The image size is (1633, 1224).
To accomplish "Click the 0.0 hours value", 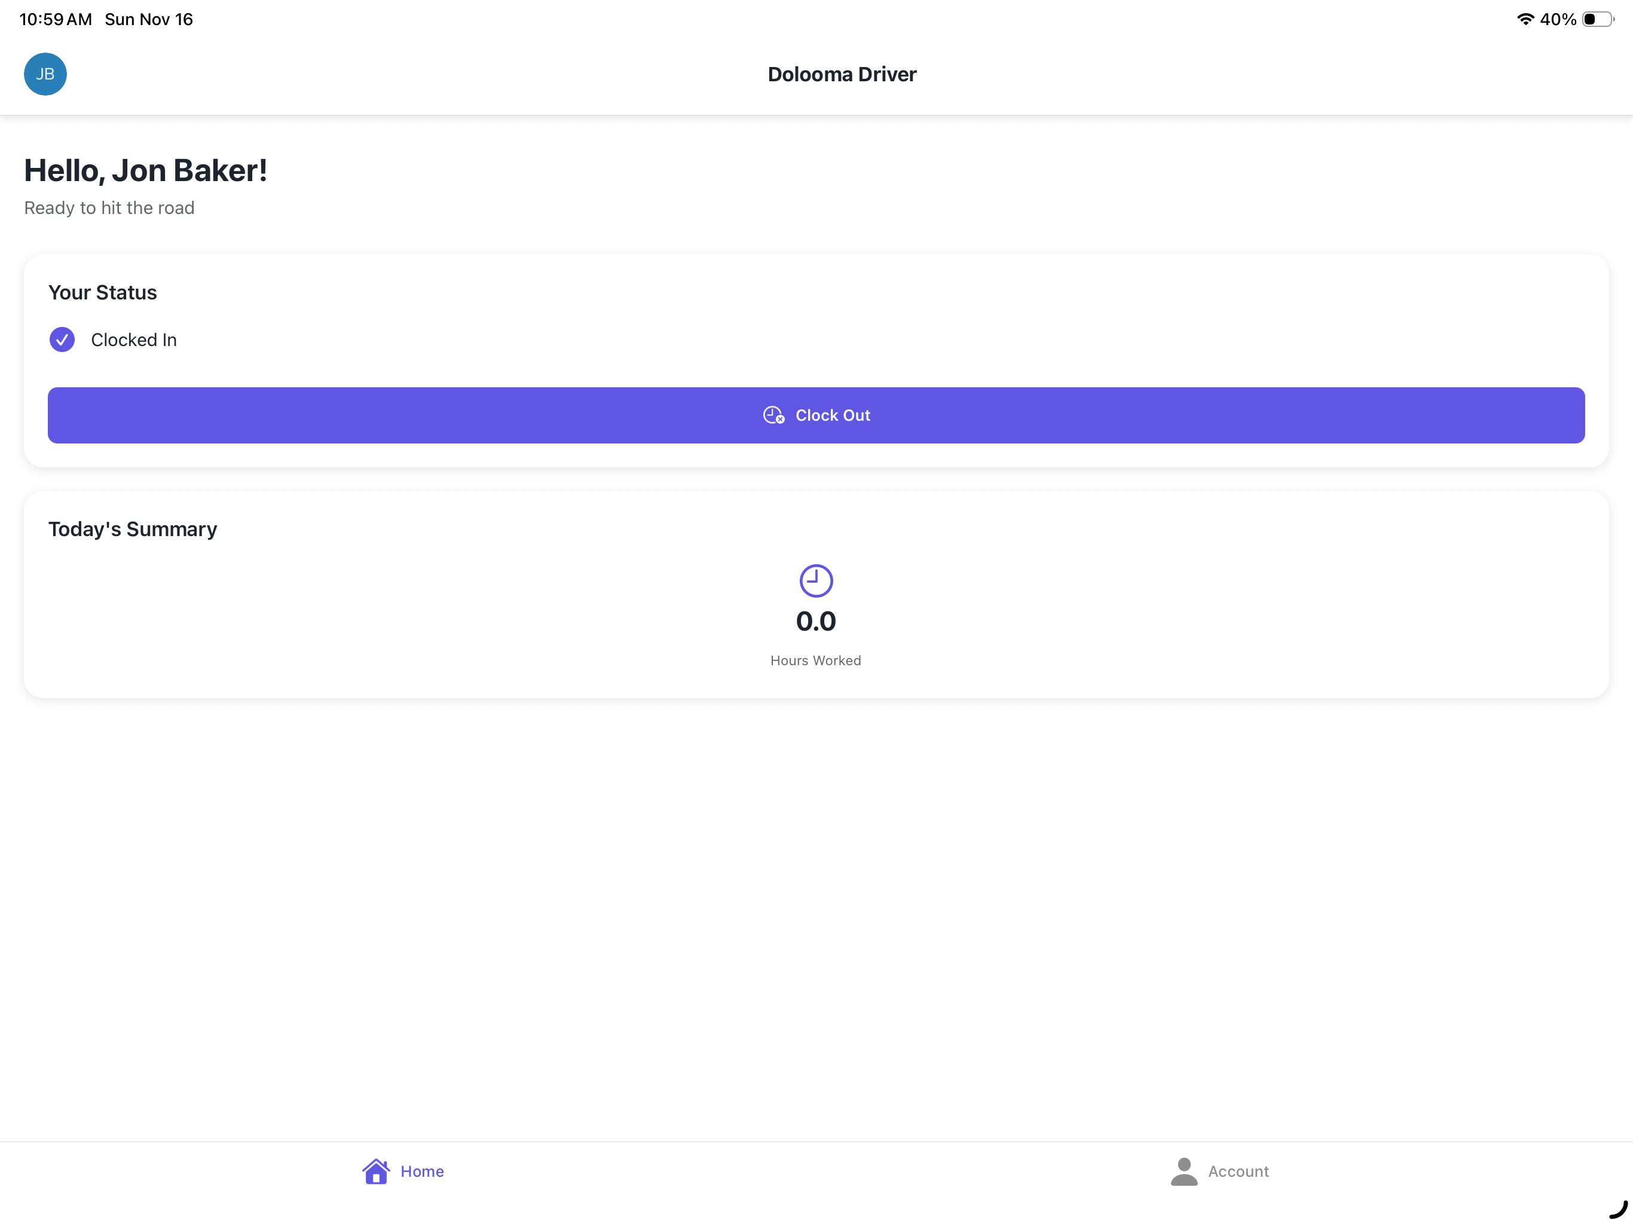I will 816,621.
